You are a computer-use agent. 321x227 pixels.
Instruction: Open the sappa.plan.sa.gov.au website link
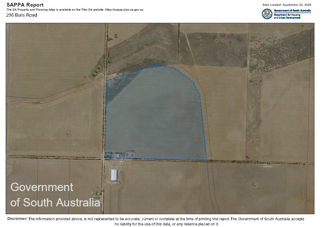tap(124, 10)
